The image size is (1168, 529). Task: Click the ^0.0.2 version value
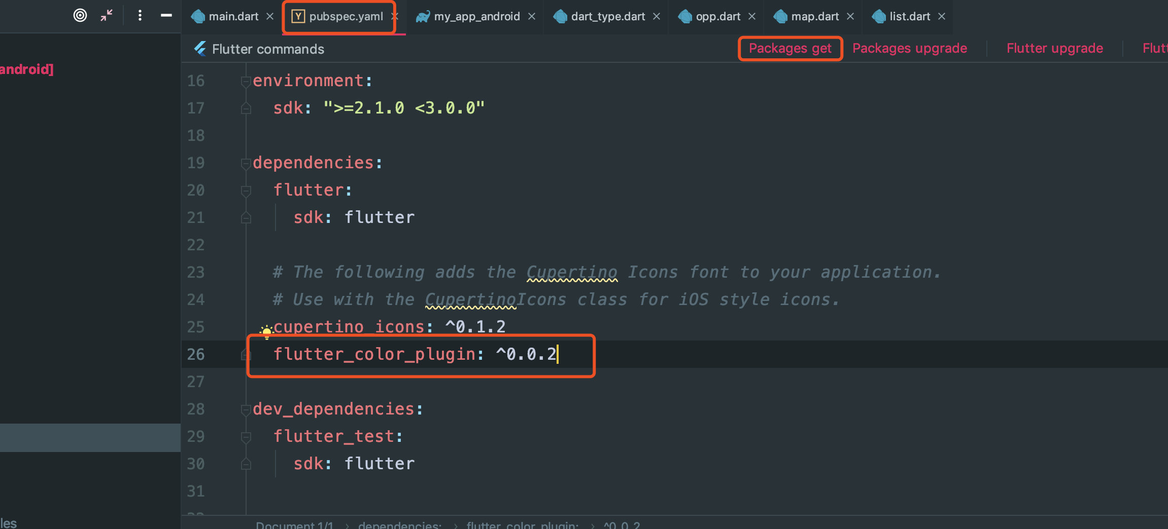(526, 354)
